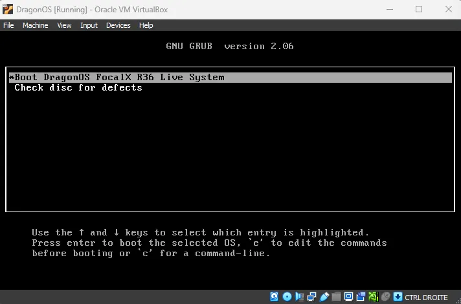Click the GNU GRUB version 2.06 title
The height and width of the screenshot is (304, 461).
point(230,46)
